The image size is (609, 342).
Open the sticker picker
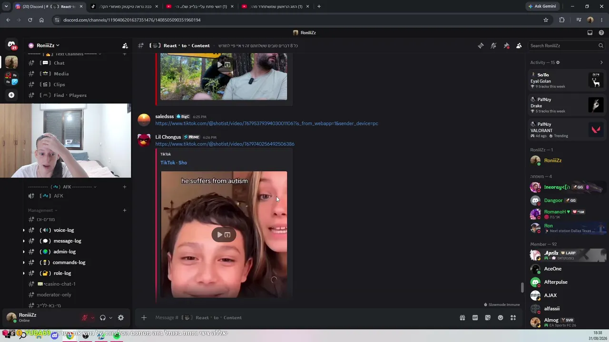tap(488, 318)
